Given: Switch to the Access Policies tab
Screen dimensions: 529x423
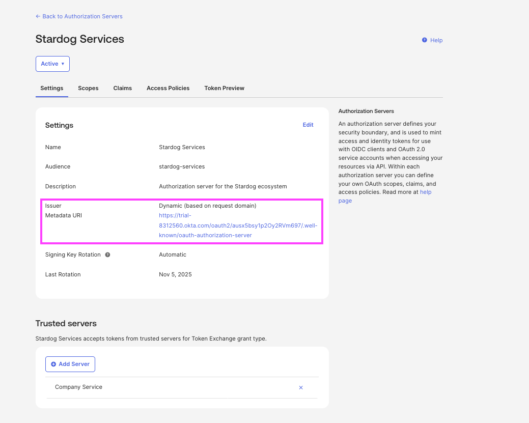Looking at the screenshot, I should click(x=168, y=88).
